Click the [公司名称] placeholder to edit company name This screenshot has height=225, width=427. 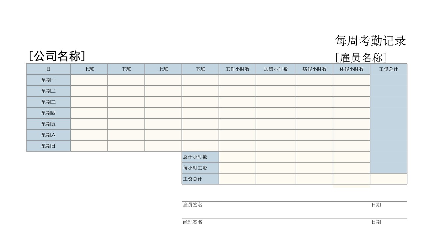click(x=58, y=55)
